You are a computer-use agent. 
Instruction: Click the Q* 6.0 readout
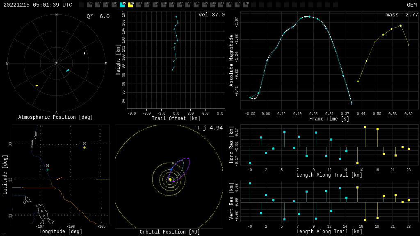point(98,16)
